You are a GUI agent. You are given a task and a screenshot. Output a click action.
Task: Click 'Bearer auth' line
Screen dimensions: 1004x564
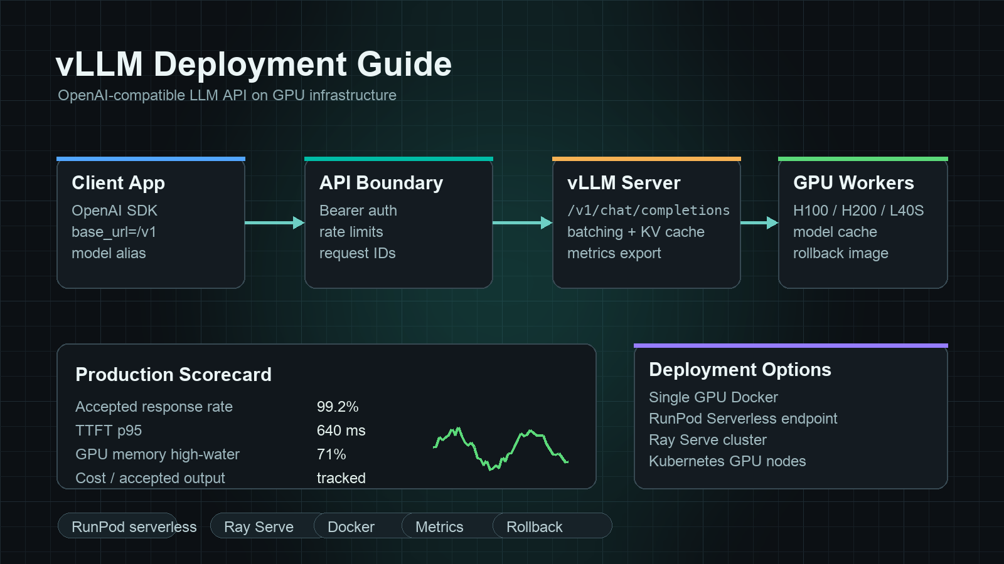point(358,211)
